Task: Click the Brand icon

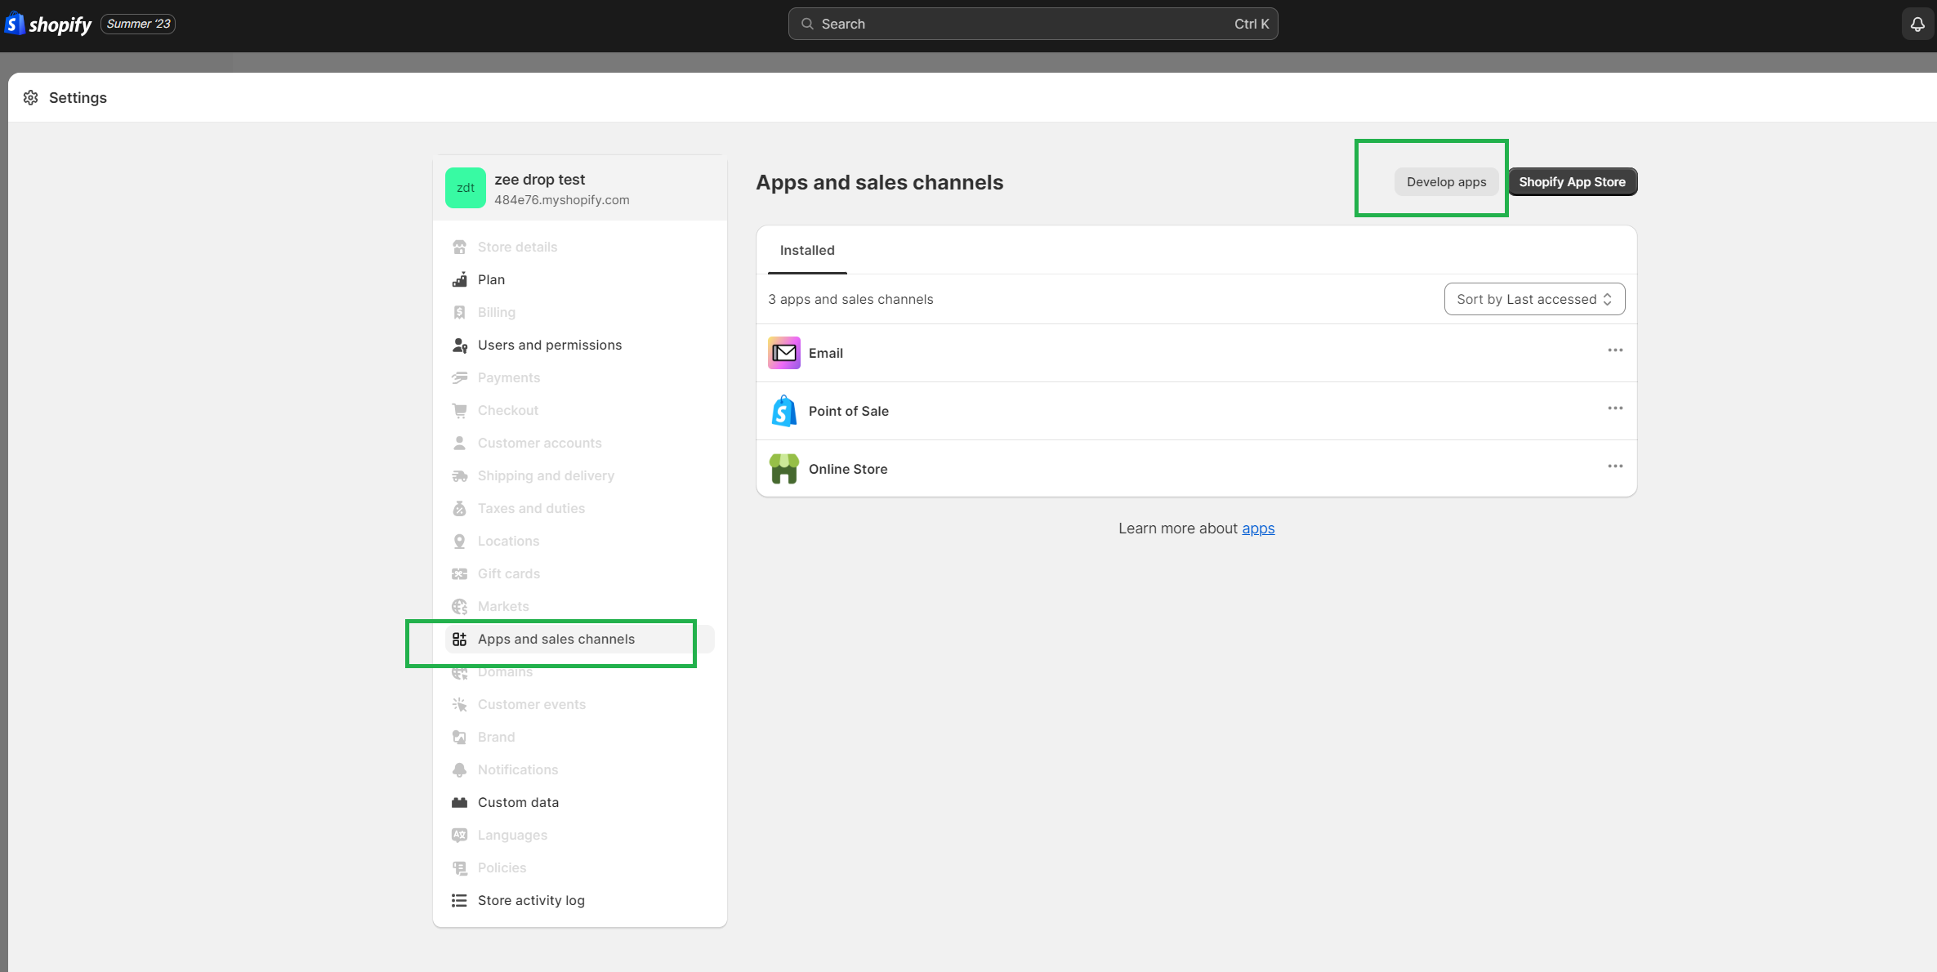Action: coord(460,738)
